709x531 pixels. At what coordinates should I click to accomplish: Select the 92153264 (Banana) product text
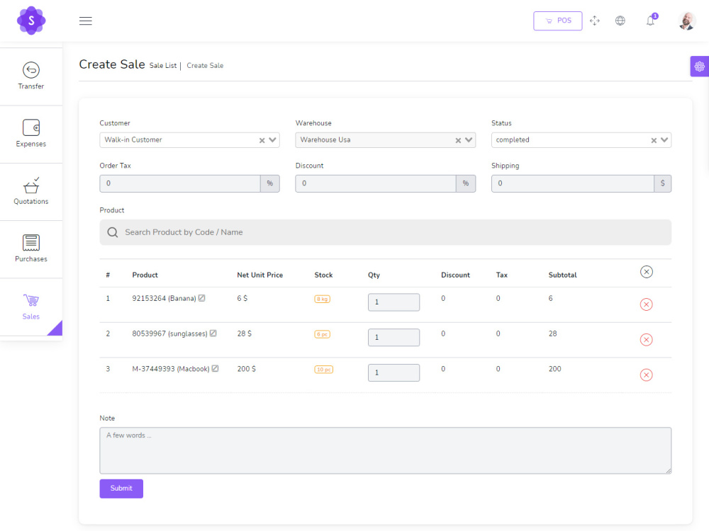tap(164, 299)
